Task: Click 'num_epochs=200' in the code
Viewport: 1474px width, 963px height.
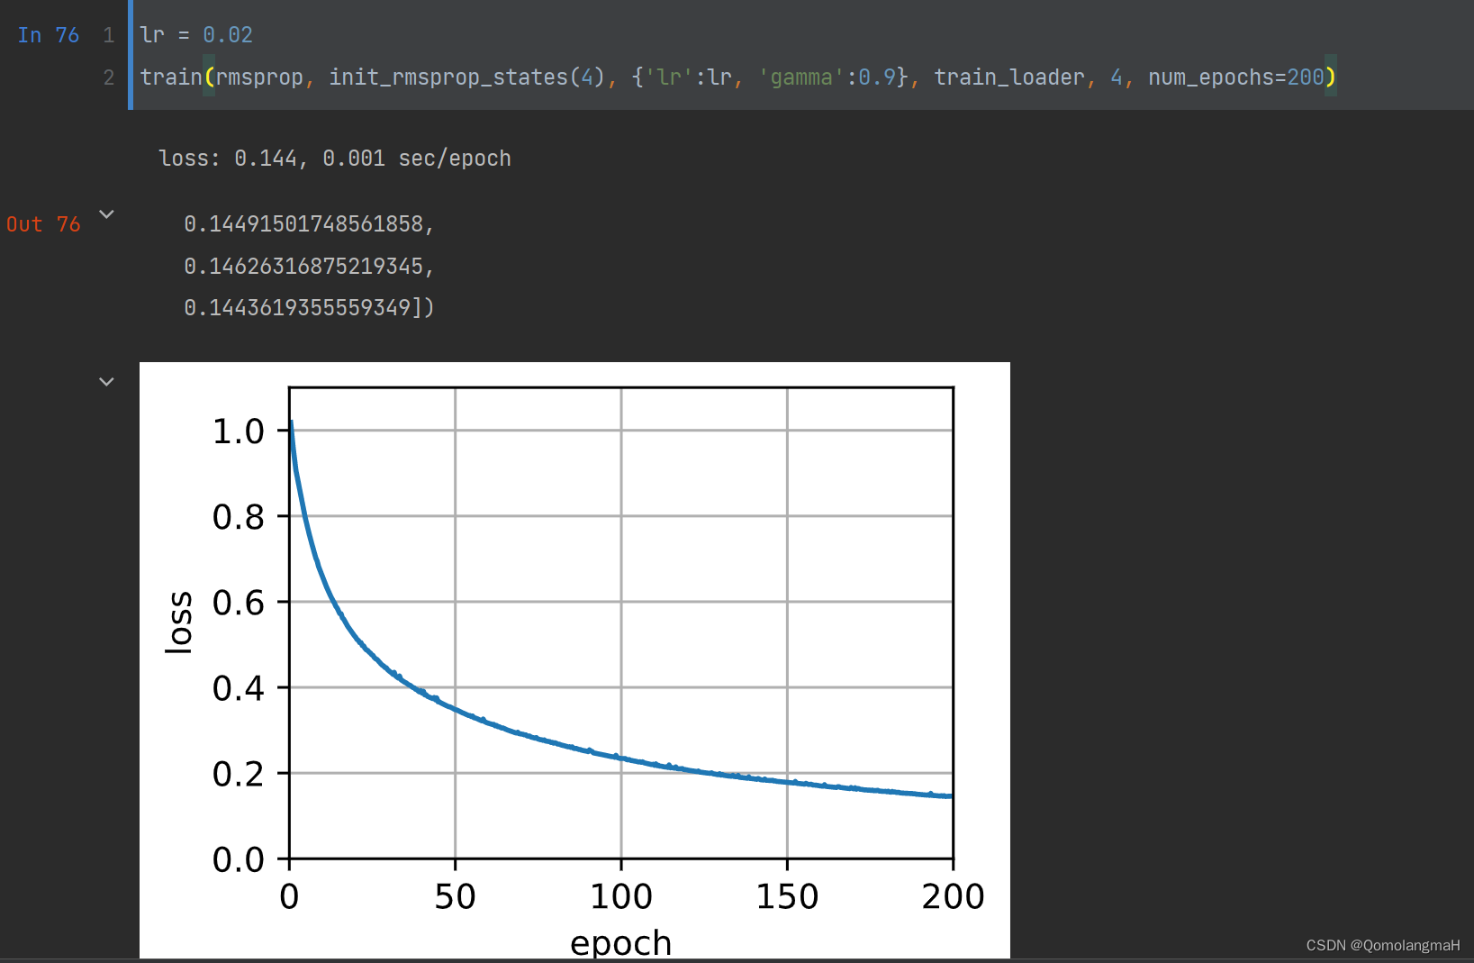Action: point(1235,77)
